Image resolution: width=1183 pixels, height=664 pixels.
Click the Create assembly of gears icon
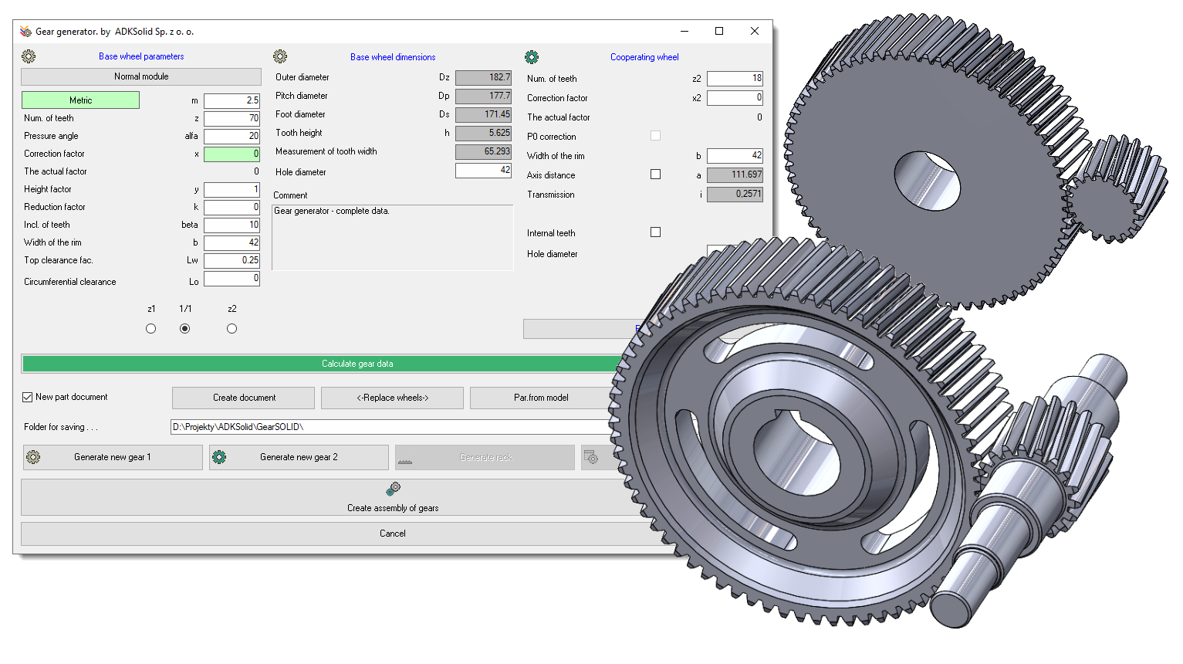click(393, 489)
